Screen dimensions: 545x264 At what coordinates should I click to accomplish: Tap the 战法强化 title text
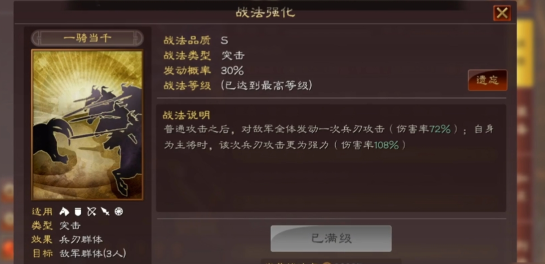click(265, 12)
